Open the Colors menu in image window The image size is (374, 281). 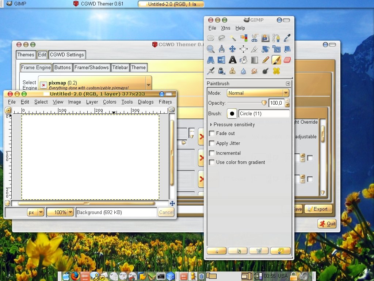point(110,102)
